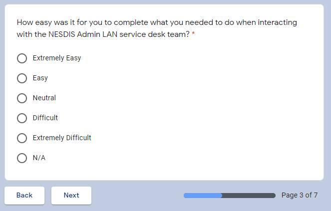Select the Difficult radio circle
331x211 pixels.
pyautogui.click(x=22, y=118)
